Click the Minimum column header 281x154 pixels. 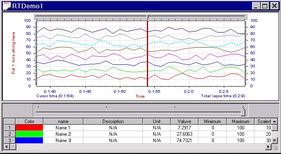[212, 121]
